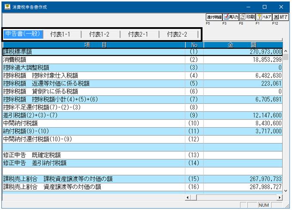Click the vertical scrollbar down arrow
292x210 pixels.
pos(286,191)
